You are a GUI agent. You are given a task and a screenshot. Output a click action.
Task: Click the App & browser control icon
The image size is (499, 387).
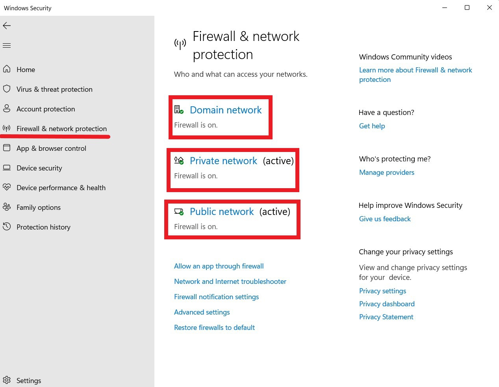pos(7,148)
